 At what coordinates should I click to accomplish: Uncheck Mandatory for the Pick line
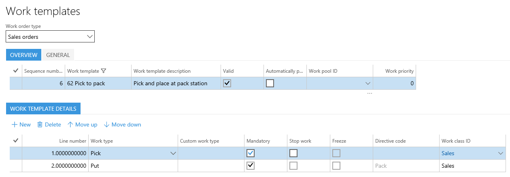251,153
